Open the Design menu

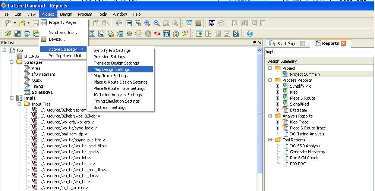(66, 14)
